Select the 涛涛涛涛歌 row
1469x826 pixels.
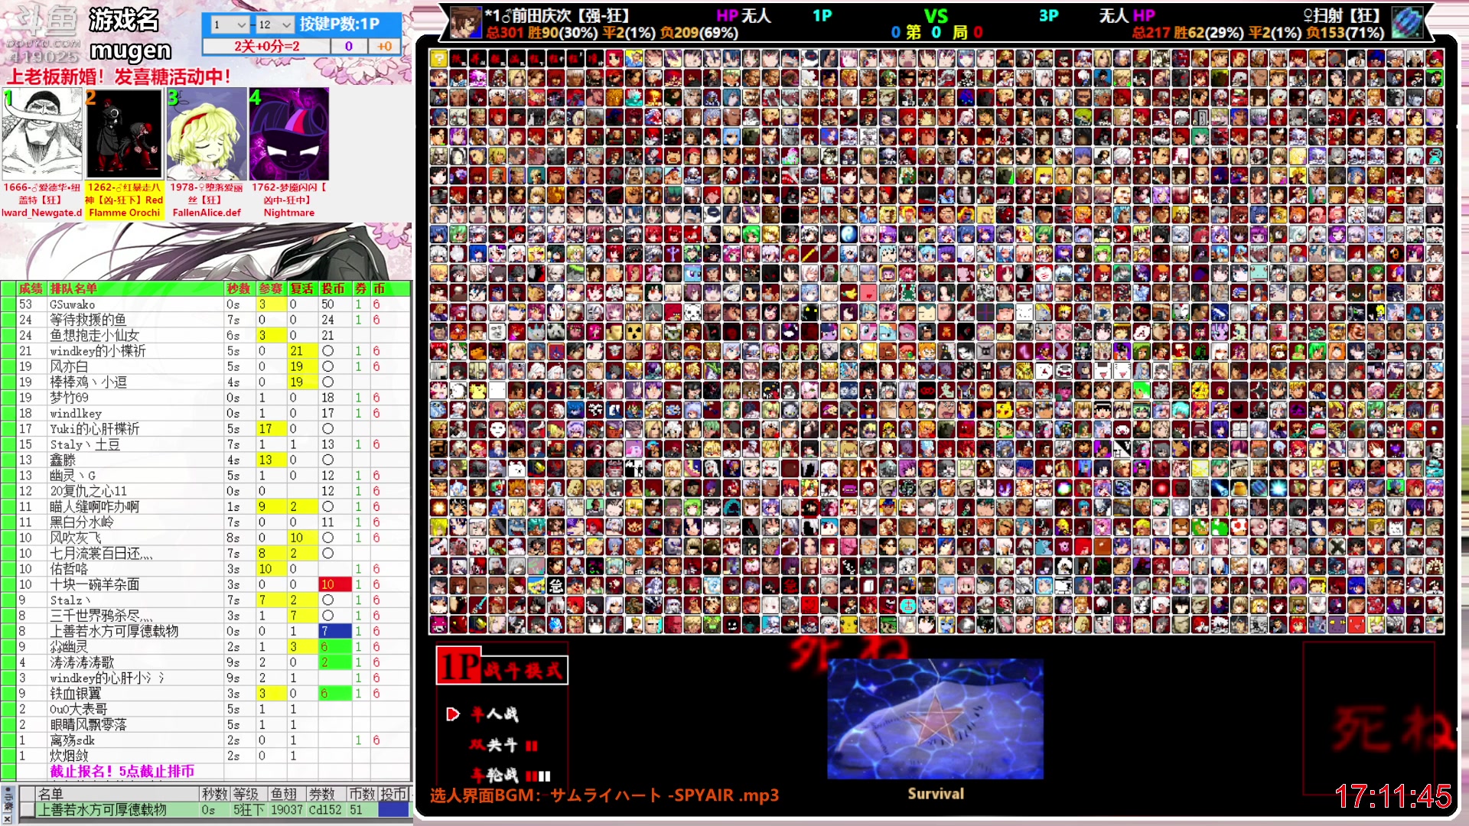[x=207, y=662]
